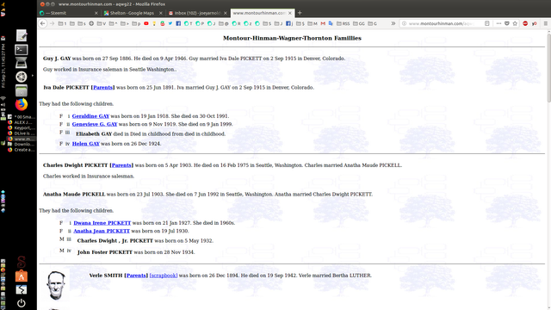Open the bookmarks folder labeled V
This screenshot has width=551, height=310.
coord(102,23)
